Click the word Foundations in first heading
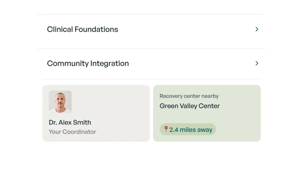This screenshot has height=173, width=303. [x=96, y=29]
